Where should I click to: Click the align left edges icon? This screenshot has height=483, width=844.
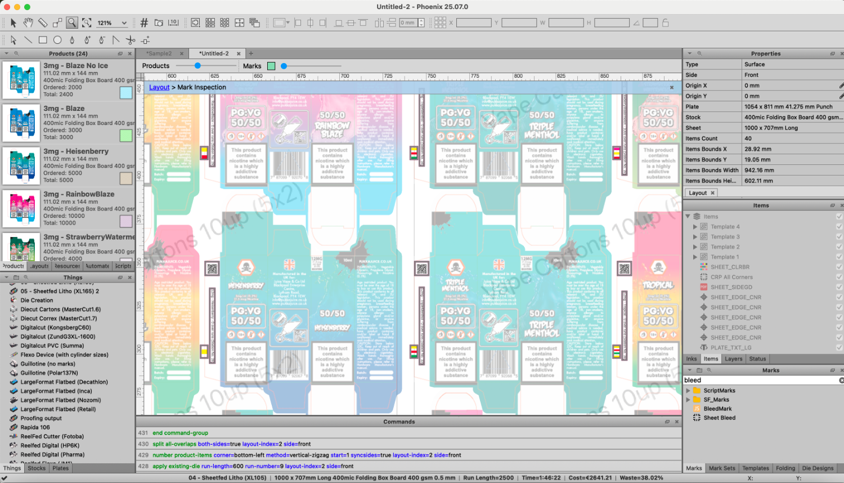(x=298, y=23)
